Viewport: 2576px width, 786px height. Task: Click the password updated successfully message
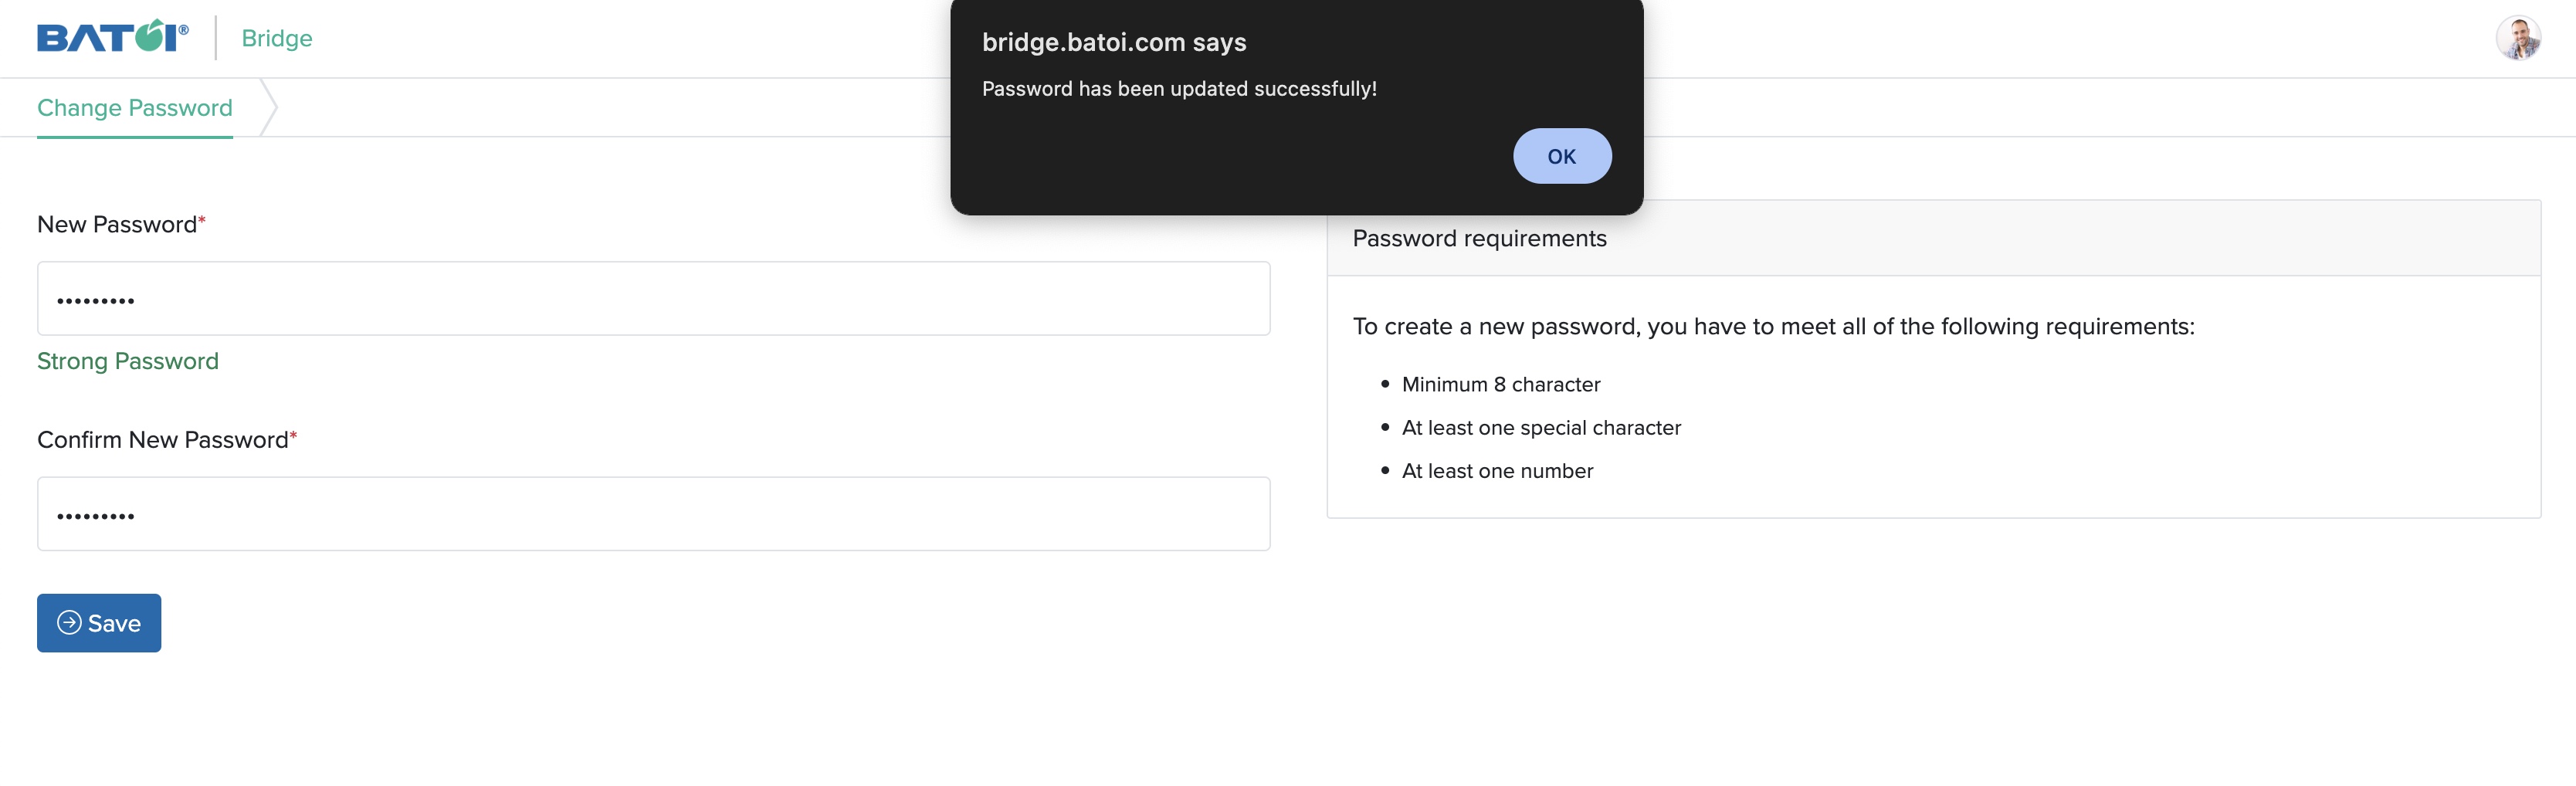coord(1179,89)
